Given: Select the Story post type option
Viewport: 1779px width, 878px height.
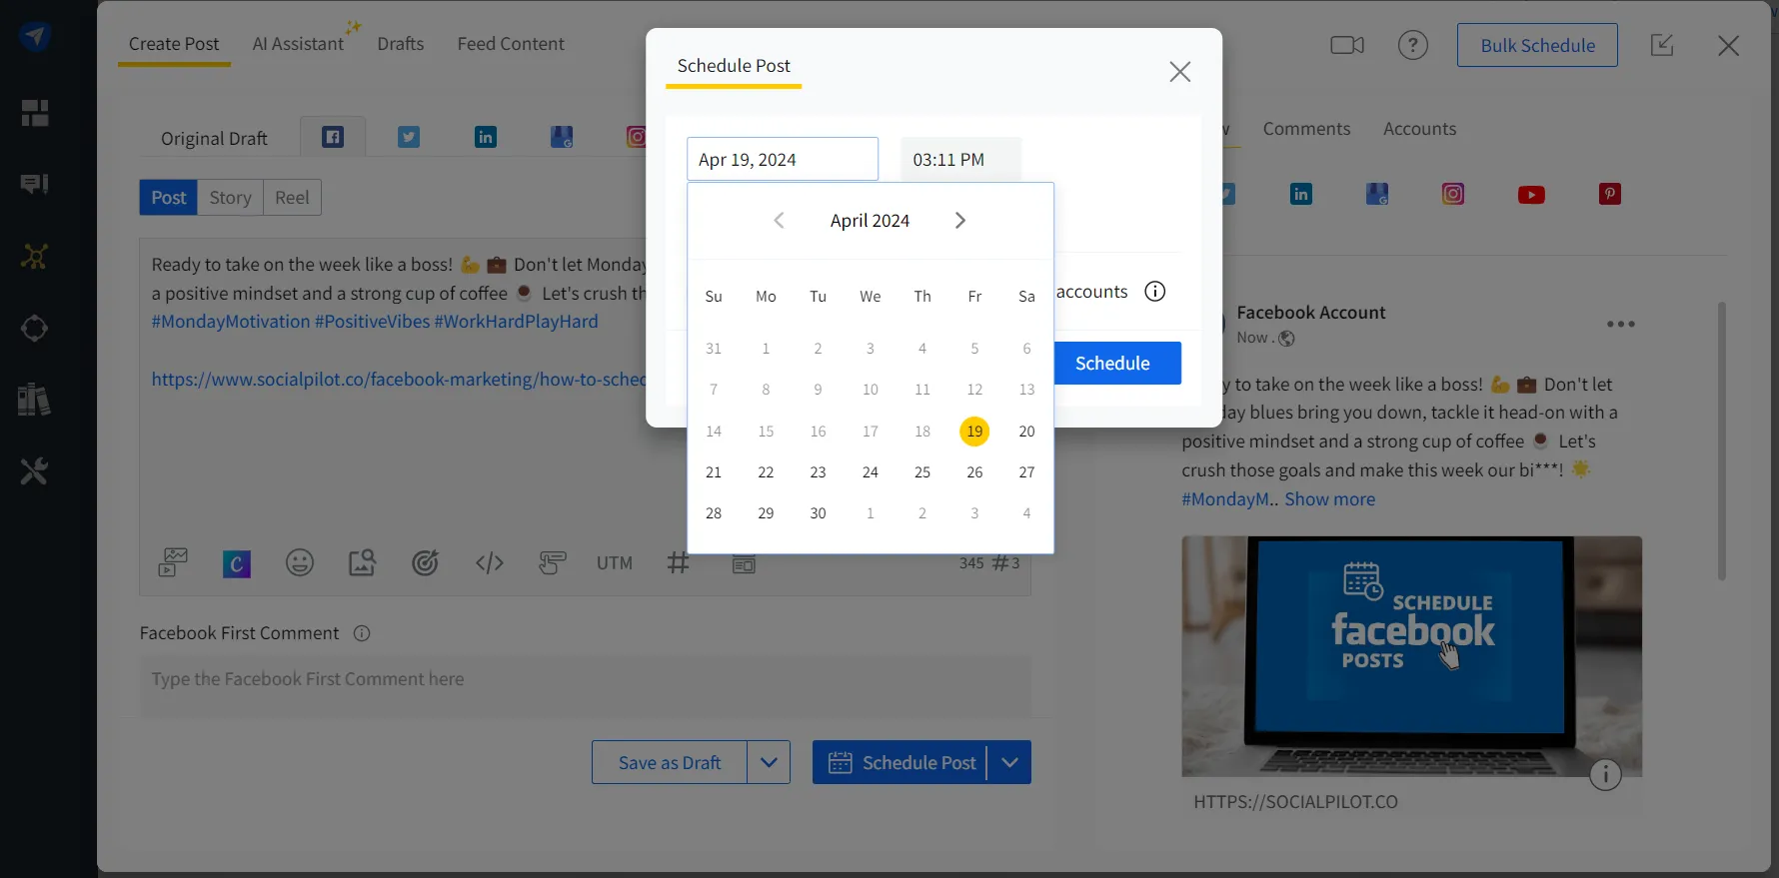Looking at the screenshot, I should tap(230, 198).
